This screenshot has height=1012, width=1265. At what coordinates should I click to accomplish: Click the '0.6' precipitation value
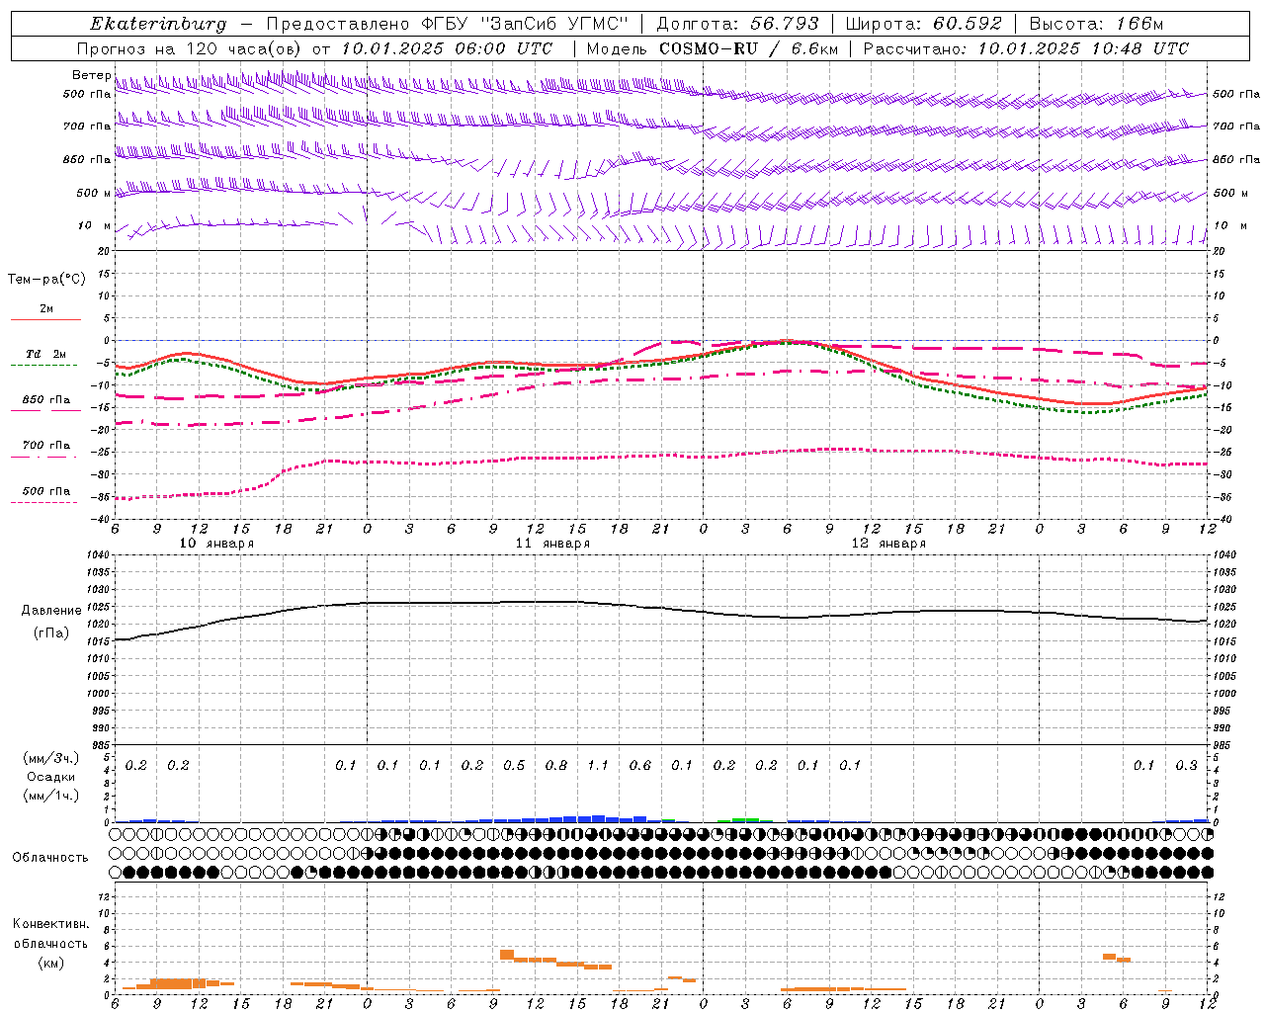click(640, 765)
